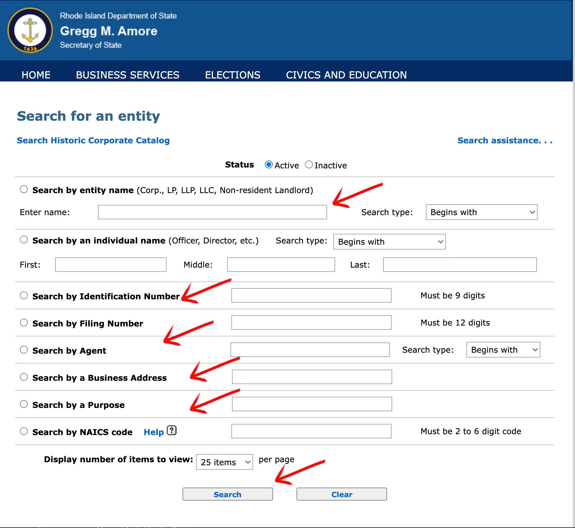Click the 'Must be 12 digits' text
The height and width of the screenshot is (528, 575).
click(455, 323)
